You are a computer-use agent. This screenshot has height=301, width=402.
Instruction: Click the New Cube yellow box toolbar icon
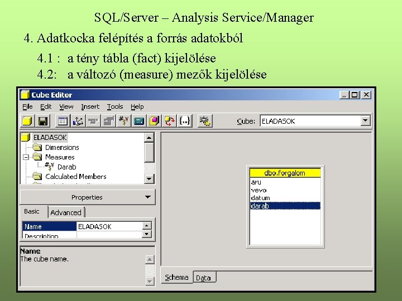[27, 121]
